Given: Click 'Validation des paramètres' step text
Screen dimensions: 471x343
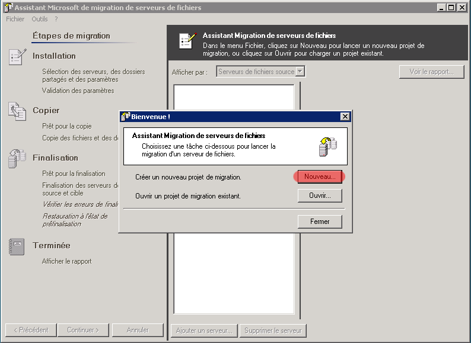Looking at the screenshot, I should point(78,91).
